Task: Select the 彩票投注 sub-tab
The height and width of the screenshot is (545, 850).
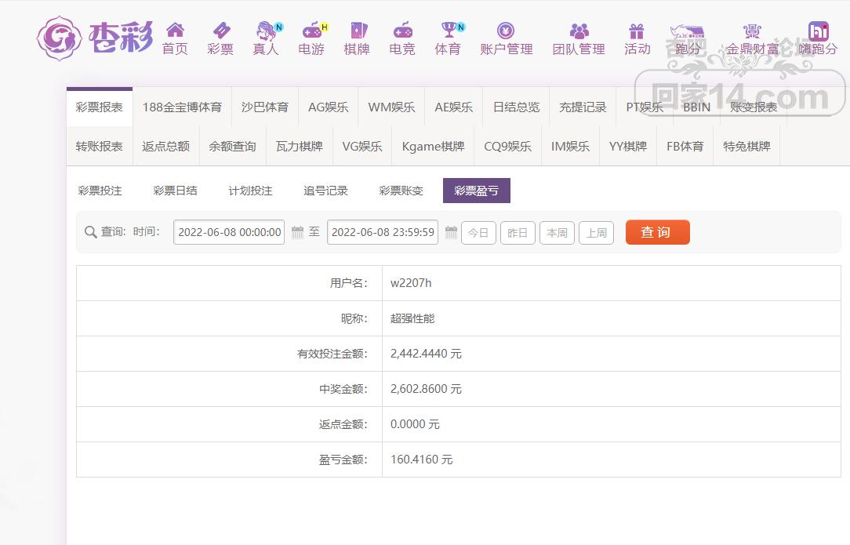Action: 100,191
